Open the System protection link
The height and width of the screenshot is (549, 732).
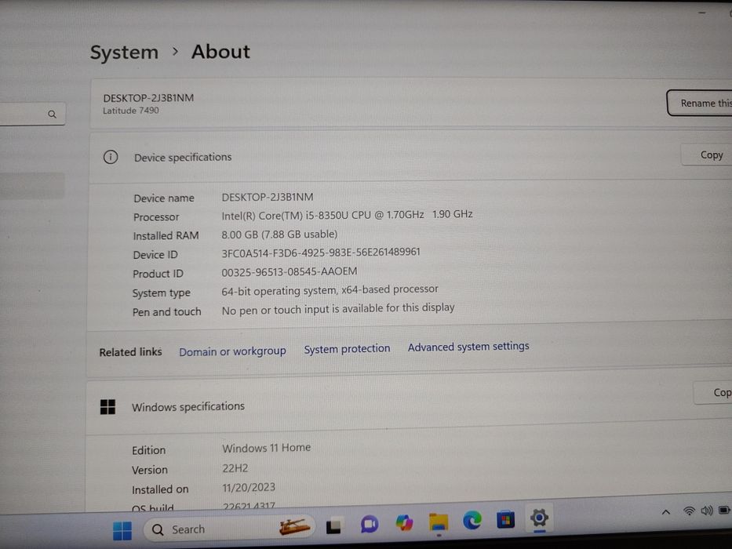coord(347,349)
